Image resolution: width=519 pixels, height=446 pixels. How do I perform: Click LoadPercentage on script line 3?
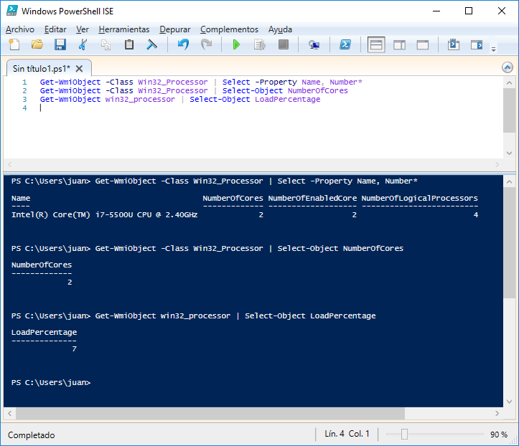(x=287, y=99)
